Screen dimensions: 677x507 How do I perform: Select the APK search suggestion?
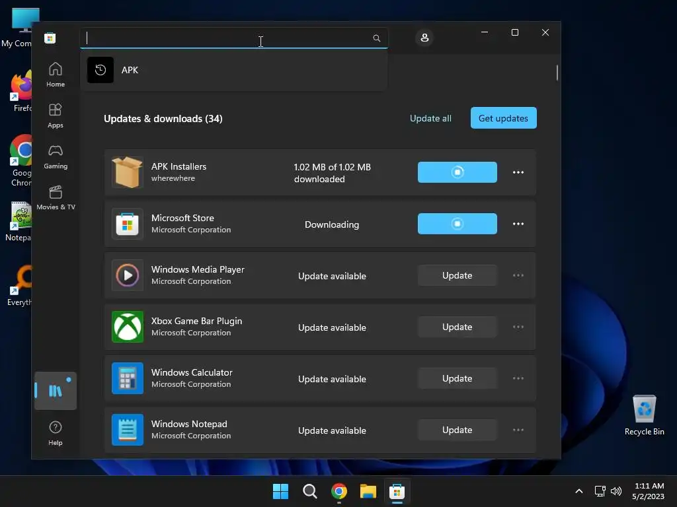[x=233, y=70]
